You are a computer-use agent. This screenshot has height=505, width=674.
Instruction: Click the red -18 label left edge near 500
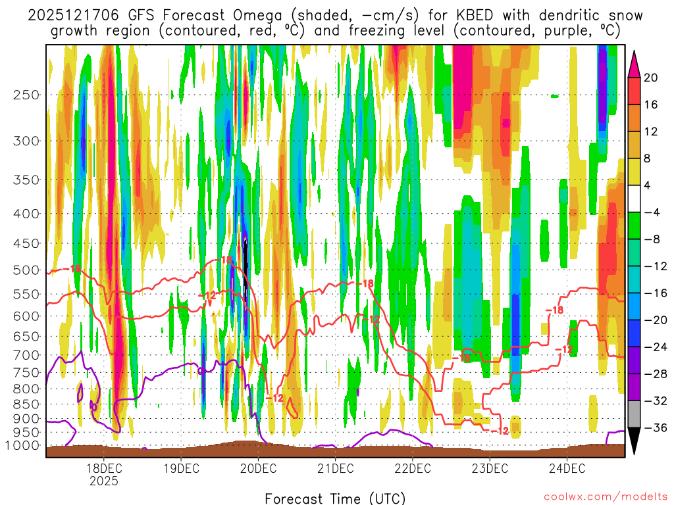71,269
